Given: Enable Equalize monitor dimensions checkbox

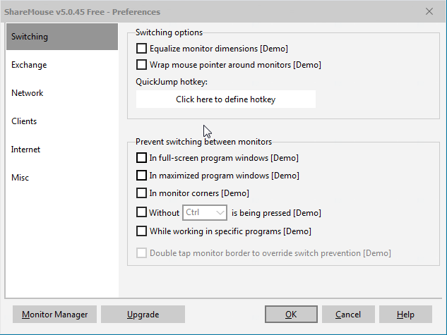Looking at the screenshot, I should coord(142,49).
